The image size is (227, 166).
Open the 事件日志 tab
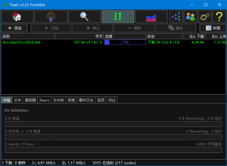pyautogui.click(x=86, y=100)
